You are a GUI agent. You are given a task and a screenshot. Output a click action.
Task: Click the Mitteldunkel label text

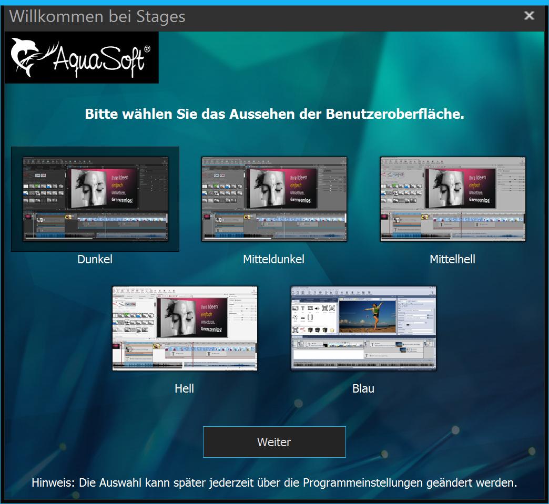[x=274, y=259]
